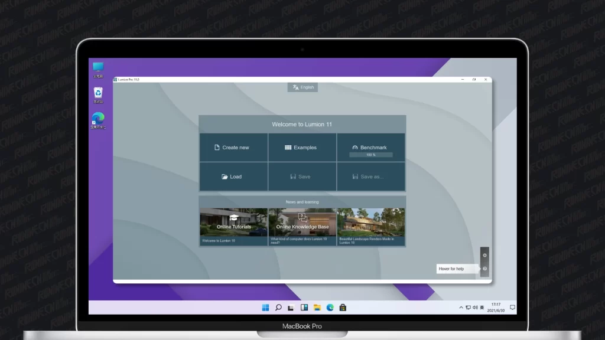Open the taskbar search magnifier icon
The image size is (605, 340).
278,308
